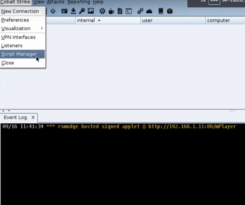Screen dimensions: 245x205
Task: Open Preferences from the menu
Action: click(x=22, y=20)
